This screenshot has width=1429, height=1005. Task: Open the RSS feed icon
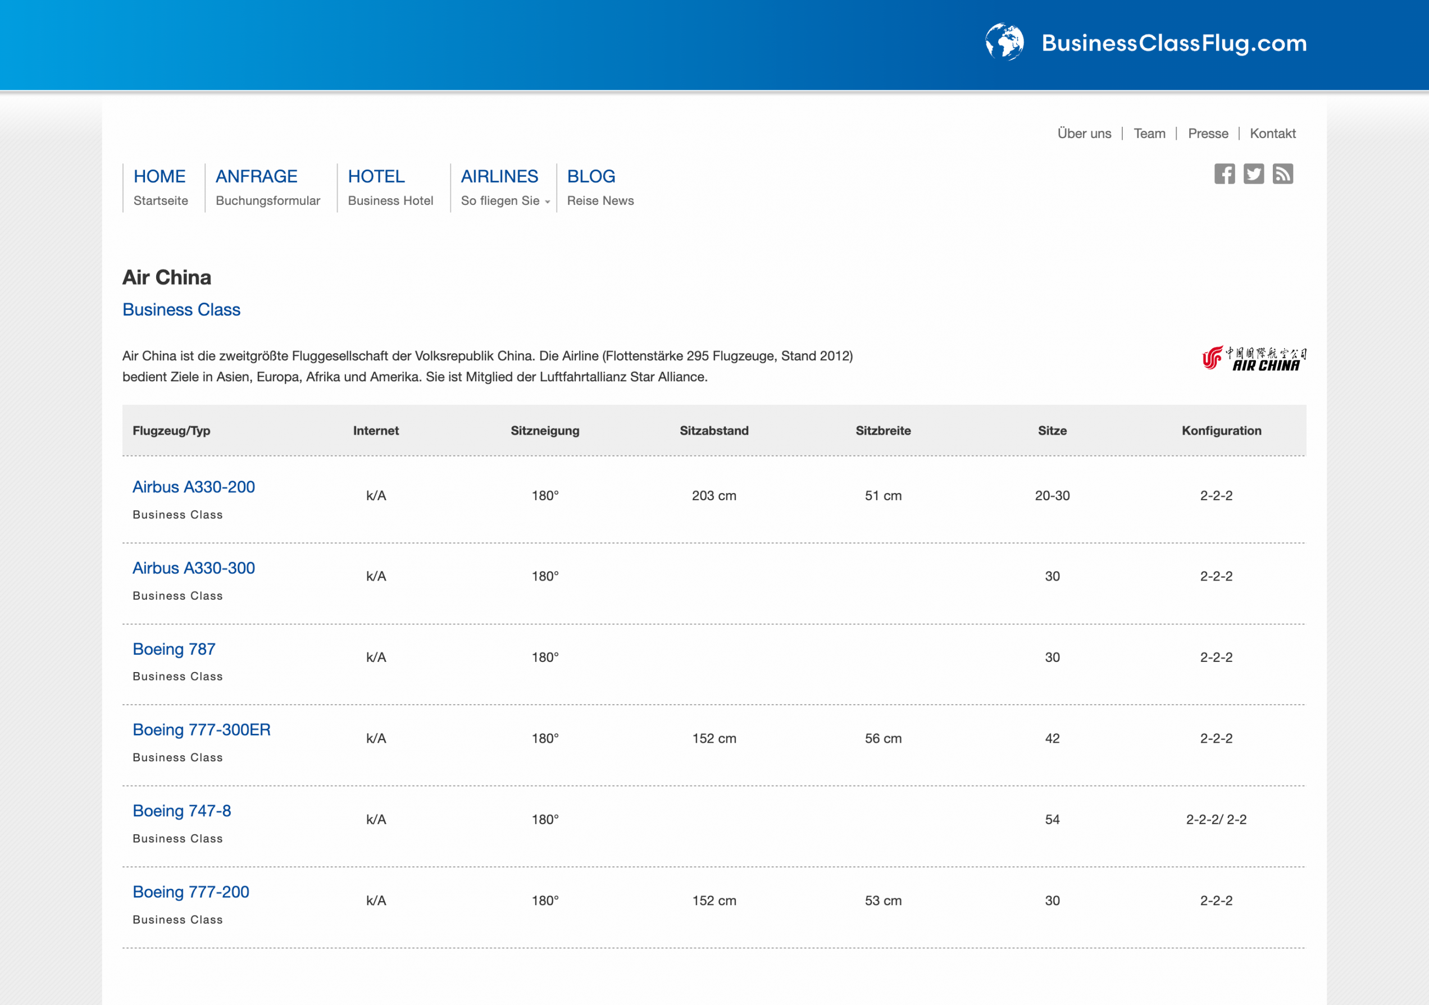(1283, 174)
